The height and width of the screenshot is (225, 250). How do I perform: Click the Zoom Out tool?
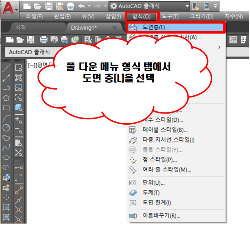(19, 131)
